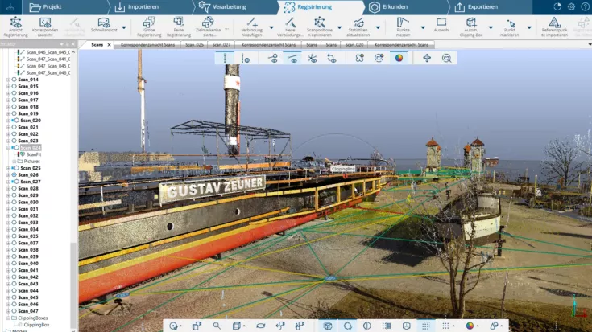Click the half-circle contrast icon in bottom toolbar

click(367, 326)
